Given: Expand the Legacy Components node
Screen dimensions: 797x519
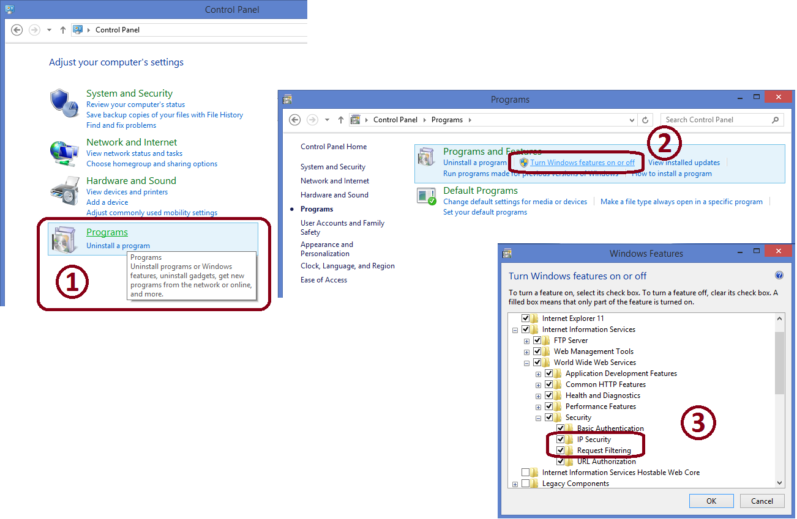Looking at the screenshot, I should point(515,484).
